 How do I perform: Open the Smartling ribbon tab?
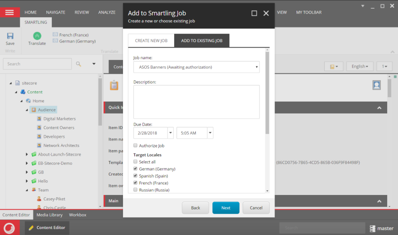coord(36,22)
